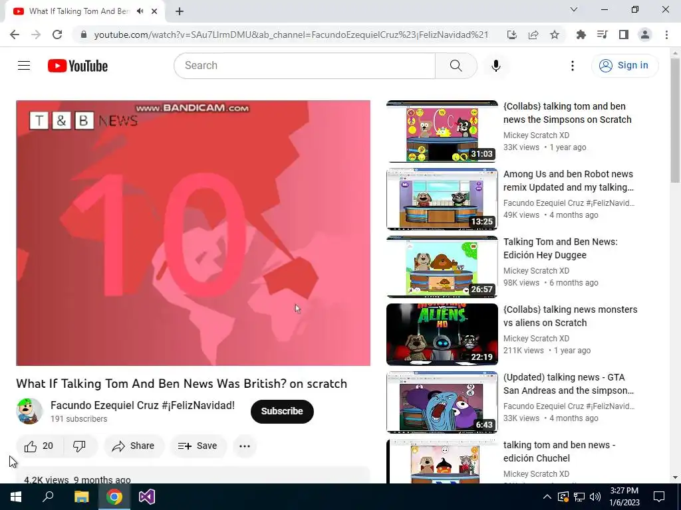The height and width of the screenshot is (510, 681).
Task: Open a new tab
Action: click(x=180, y=11)
